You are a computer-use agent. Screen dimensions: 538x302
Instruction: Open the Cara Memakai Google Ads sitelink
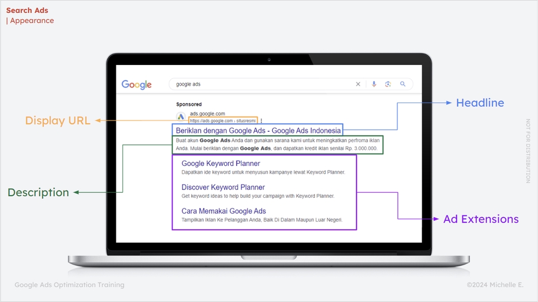click(x=224, y=211)
